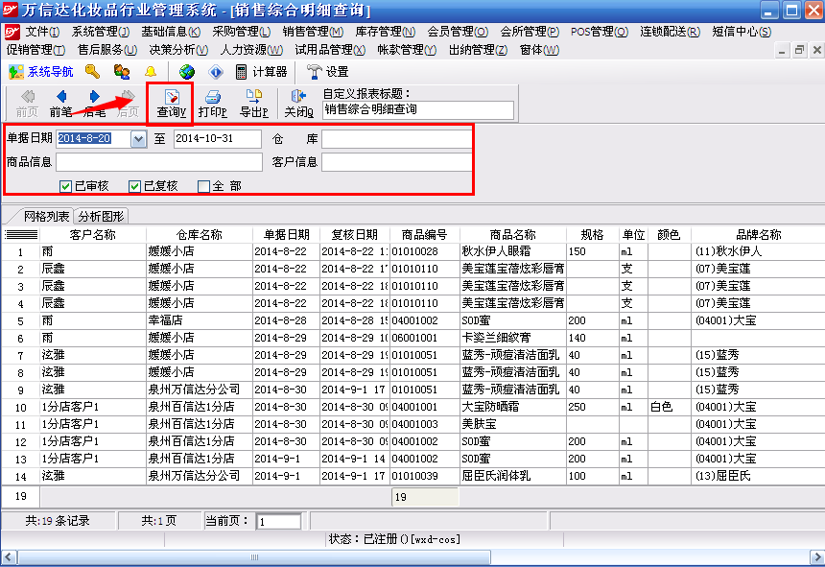Check the 全部 checkbox
825x567 pixels.
[x=203, y=186]
